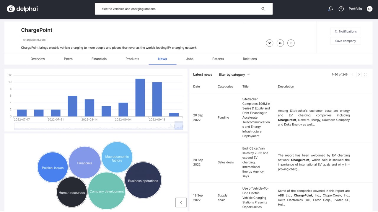Open the Portfolio link
The width and height of the screenshot is (378, 212).
[355, 9]
